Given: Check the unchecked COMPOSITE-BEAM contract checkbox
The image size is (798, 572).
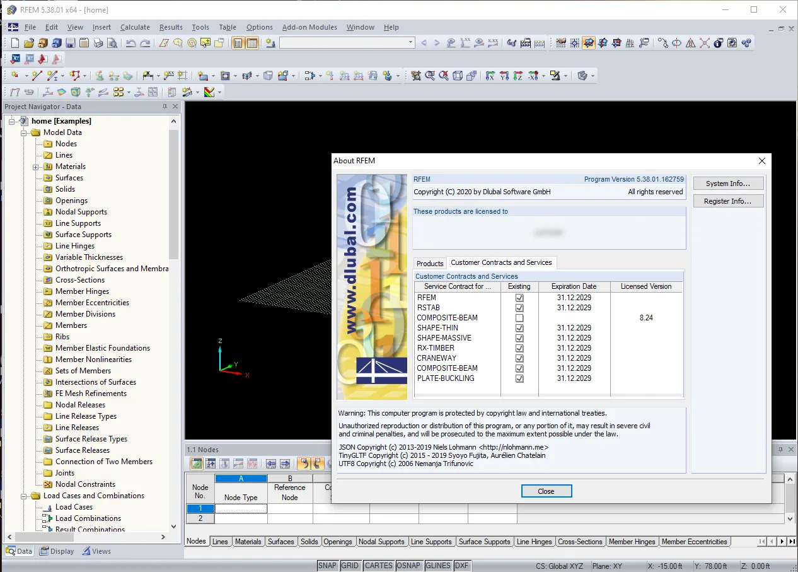Looking at the screenshot, I should [519, 318].
